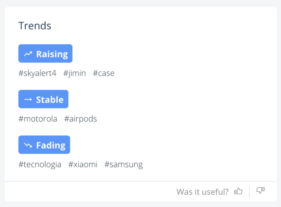The image size is (281, 207).
Task: Click the Trends card heading
Action: coord(35,26)
